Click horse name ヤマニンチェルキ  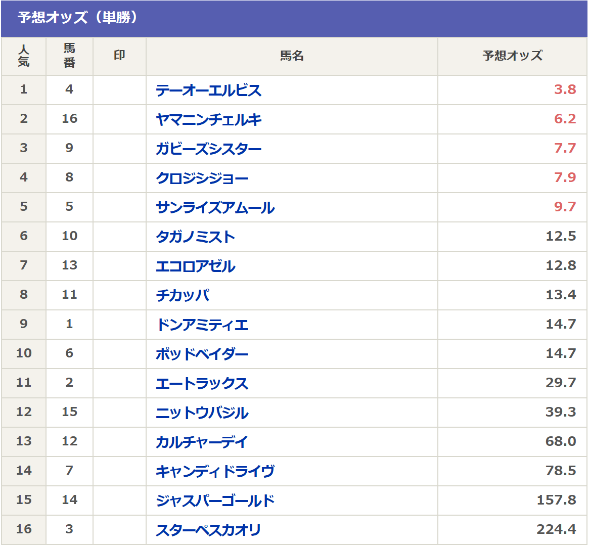click(208, 120)
